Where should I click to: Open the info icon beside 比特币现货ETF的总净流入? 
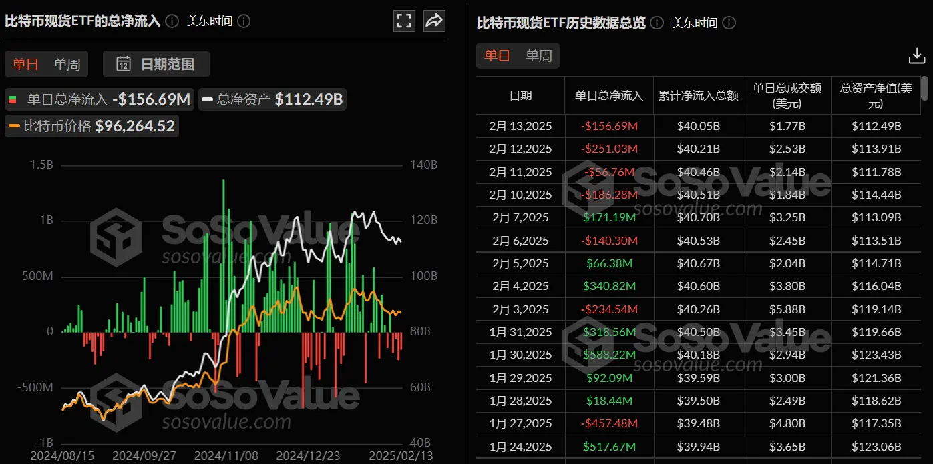(171, 21)
